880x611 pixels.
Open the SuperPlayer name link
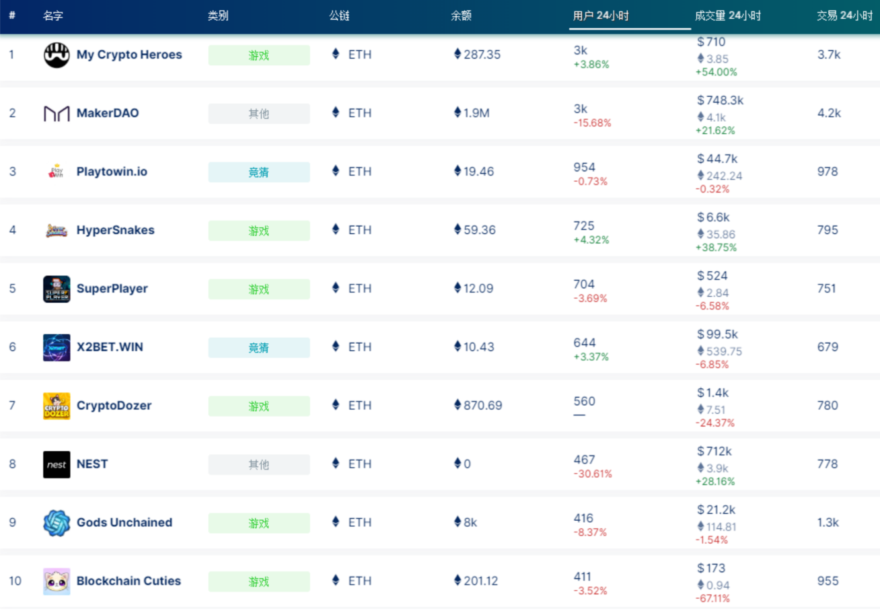coord(112,289)
